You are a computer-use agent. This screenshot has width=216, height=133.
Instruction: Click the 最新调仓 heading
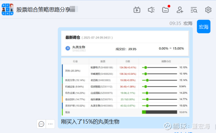pyautogui.click(x=72, y=37)
